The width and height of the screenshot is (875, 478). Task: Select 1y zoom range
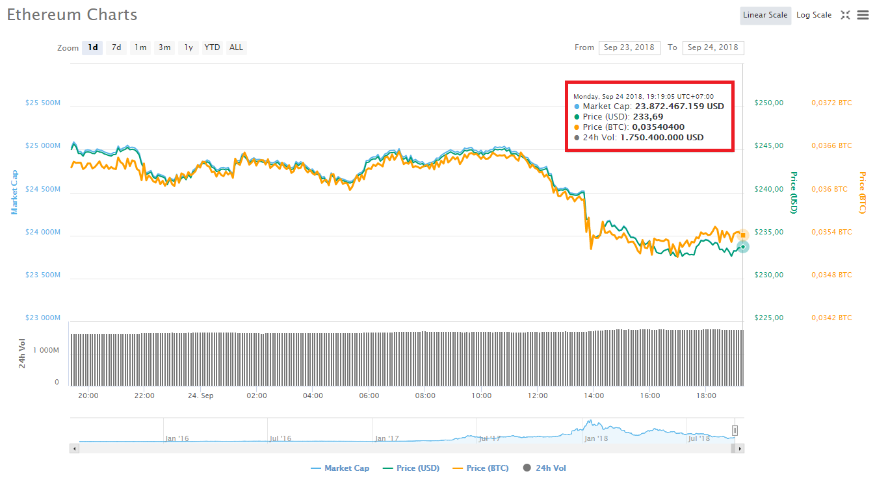[189, 47]
